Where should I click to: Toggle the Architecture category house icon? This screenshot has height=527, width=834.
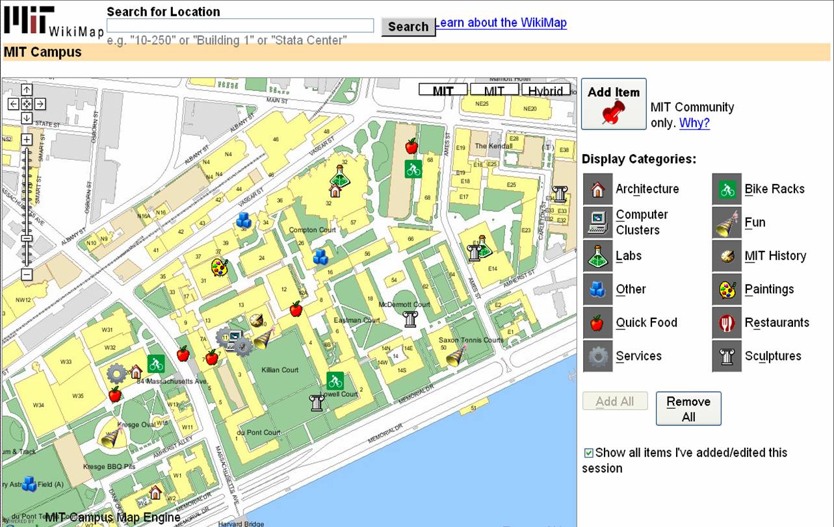pyautogui.click(x=597, y=189)
